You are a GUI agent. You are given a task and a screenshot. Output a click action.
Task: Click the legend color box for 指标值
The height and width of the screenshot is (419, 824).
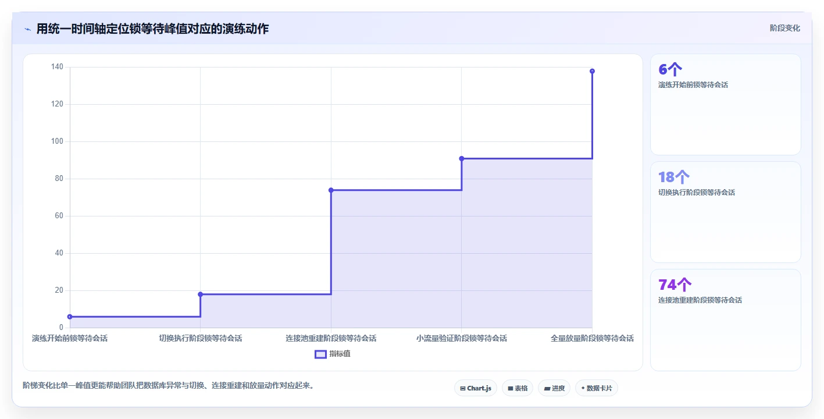pyautogui.click(x=320, y=354)
